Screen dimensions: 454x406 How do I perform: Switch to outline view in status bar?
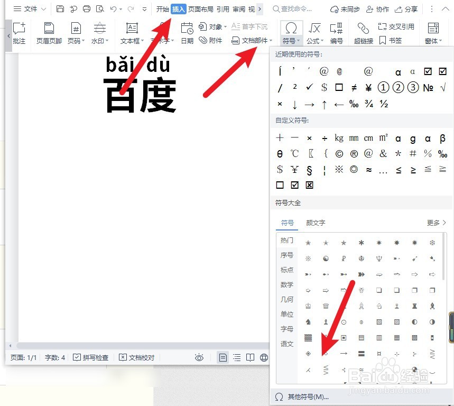(237, 358)
